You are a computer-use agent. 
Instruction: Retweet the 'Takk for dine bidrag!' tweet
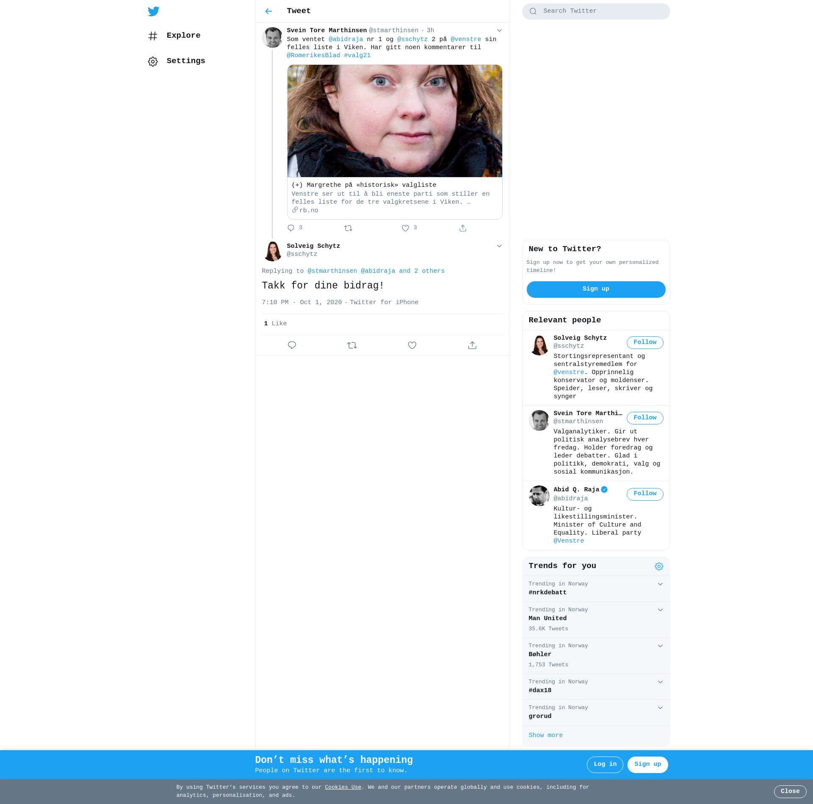coord(352,345)
